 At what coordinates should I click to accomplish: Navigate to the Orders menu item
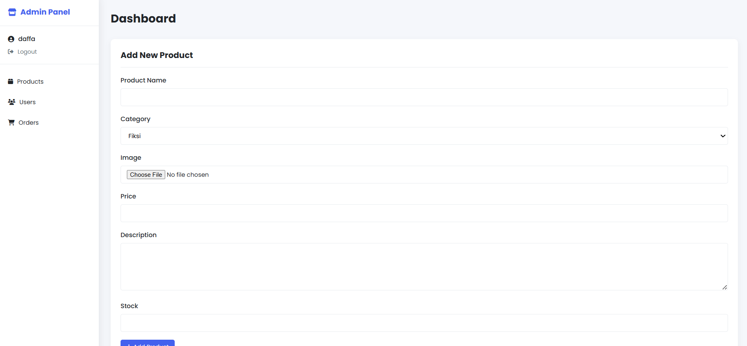pyautogui.click(x=28, y=123)
